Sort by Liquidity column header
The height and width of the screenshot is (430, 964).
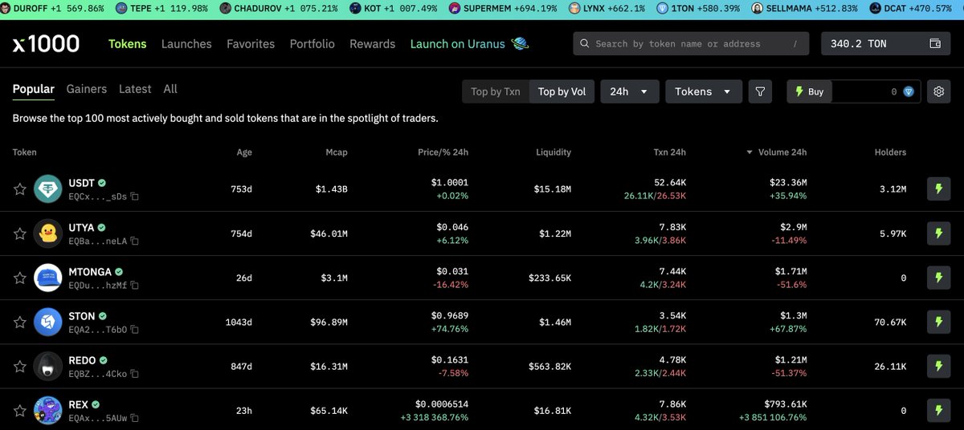(553, 152)
